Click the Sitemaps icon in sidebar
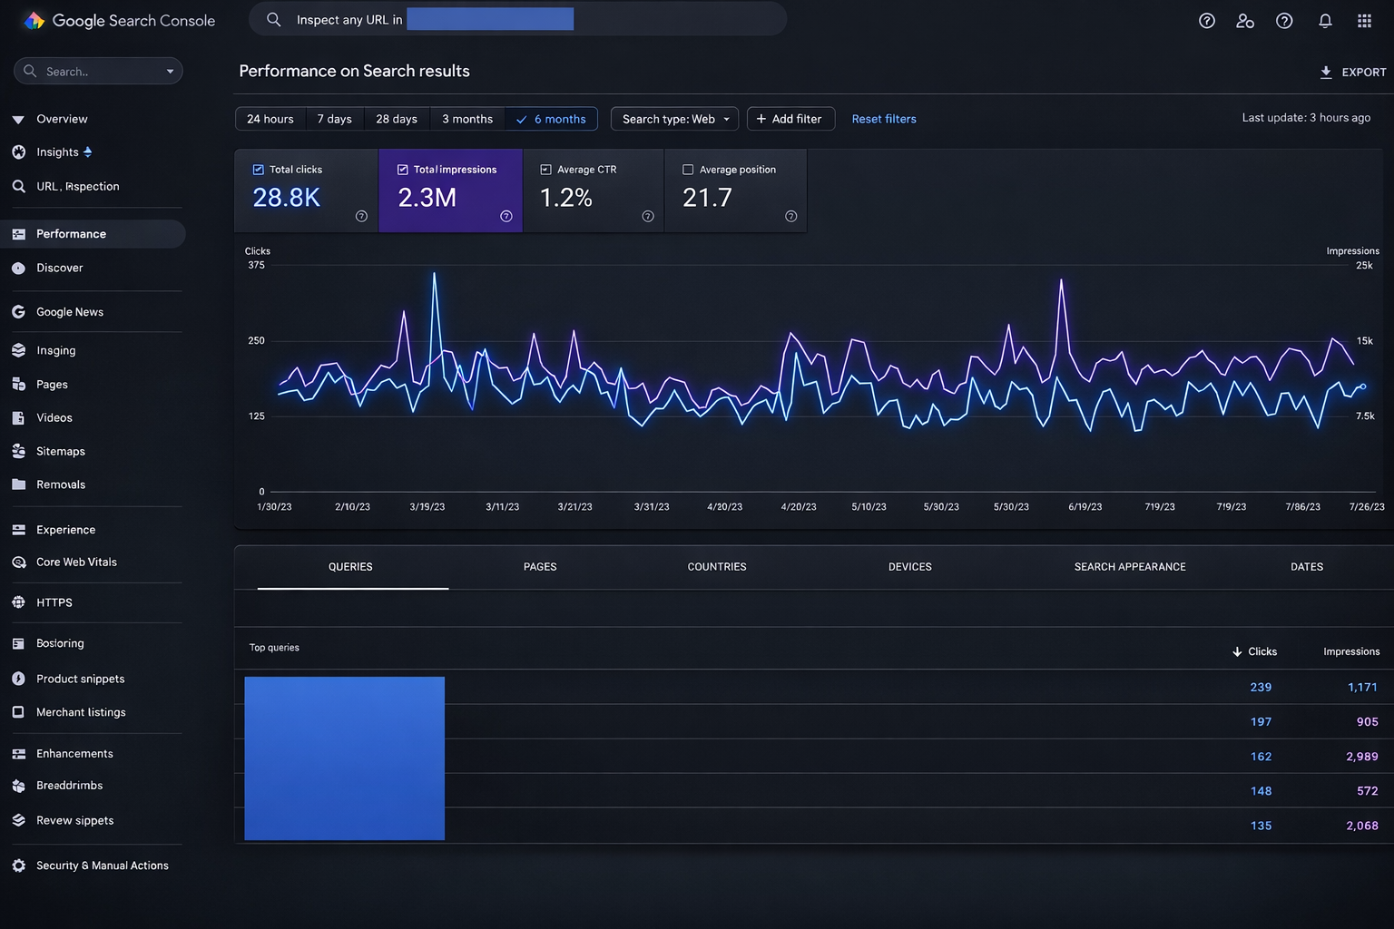The image size is (1394, 929). (18, 451)
